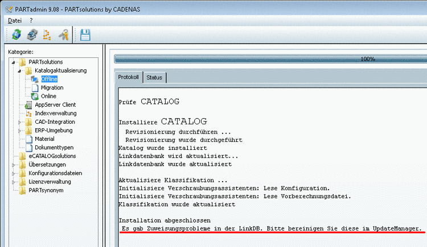Viewport: 427px width, 247px height.
Task: Expand the ERP-Umgebung node
Action: (x=19, y=131)
